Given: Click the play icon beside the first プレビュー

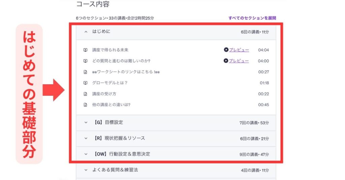Looking at the screenshot, I should point(226,50).
